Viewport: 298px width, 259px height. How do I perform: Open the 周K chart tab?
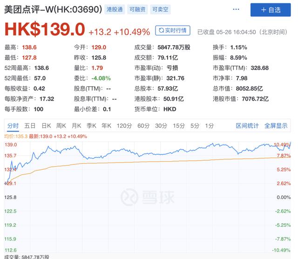tap(61, 126)
